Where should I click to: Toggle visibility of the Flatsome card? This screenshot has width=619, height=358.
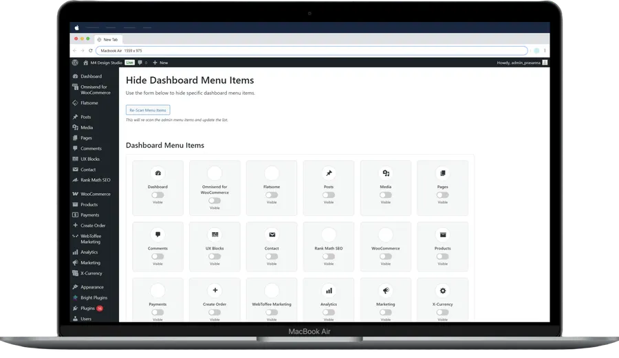pos(272,194)
